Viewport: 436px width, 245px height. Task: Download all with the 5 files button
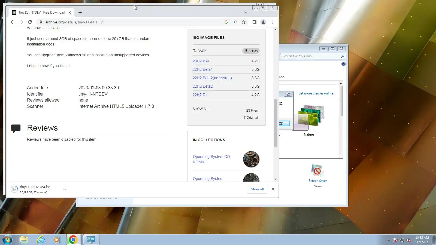(251, 51)
